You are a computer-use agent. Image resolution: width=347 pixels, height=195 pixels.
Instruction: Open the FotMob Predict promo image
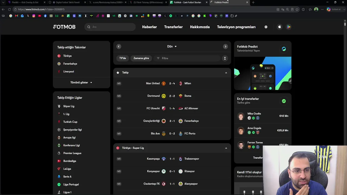point(263,73)
